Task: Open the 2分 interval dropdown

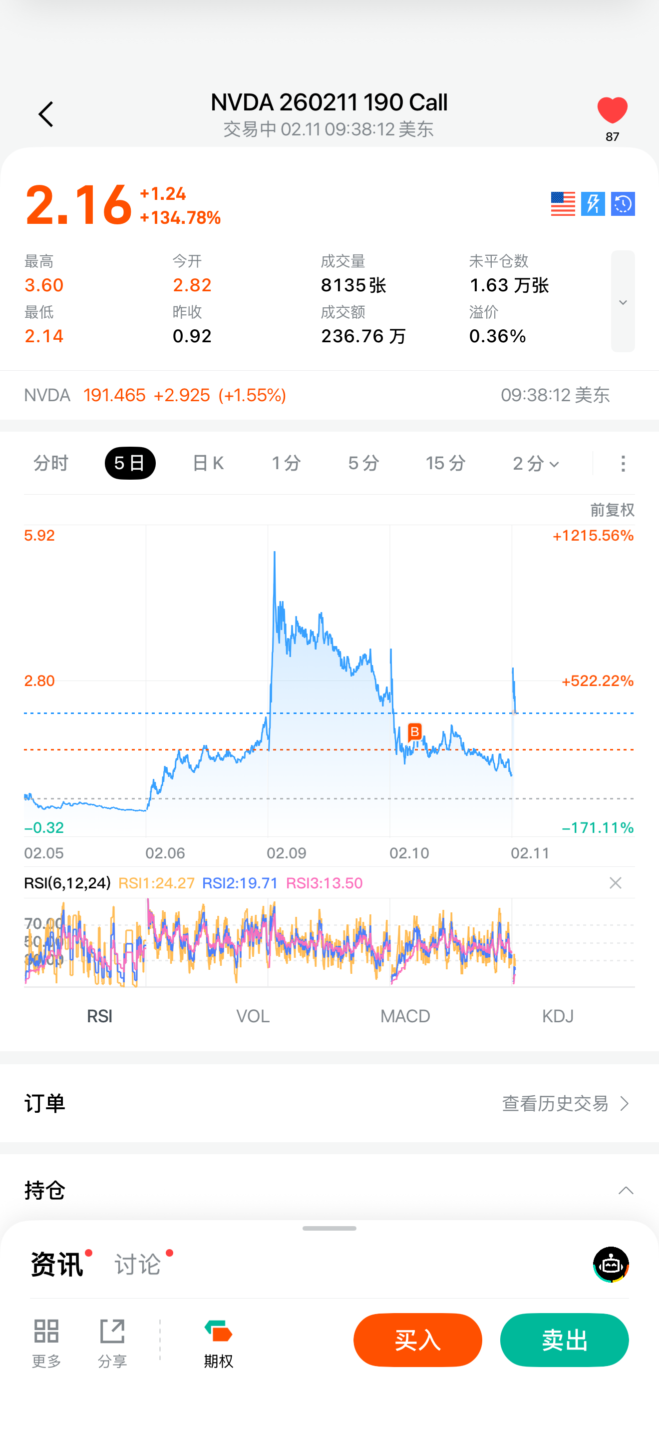Action: (x=535, y=463)
